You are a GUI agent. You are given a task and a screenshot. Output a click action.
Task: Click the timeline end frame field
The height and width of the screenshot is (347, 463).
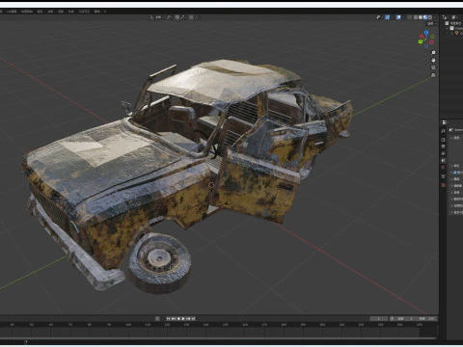click(425, 318)
